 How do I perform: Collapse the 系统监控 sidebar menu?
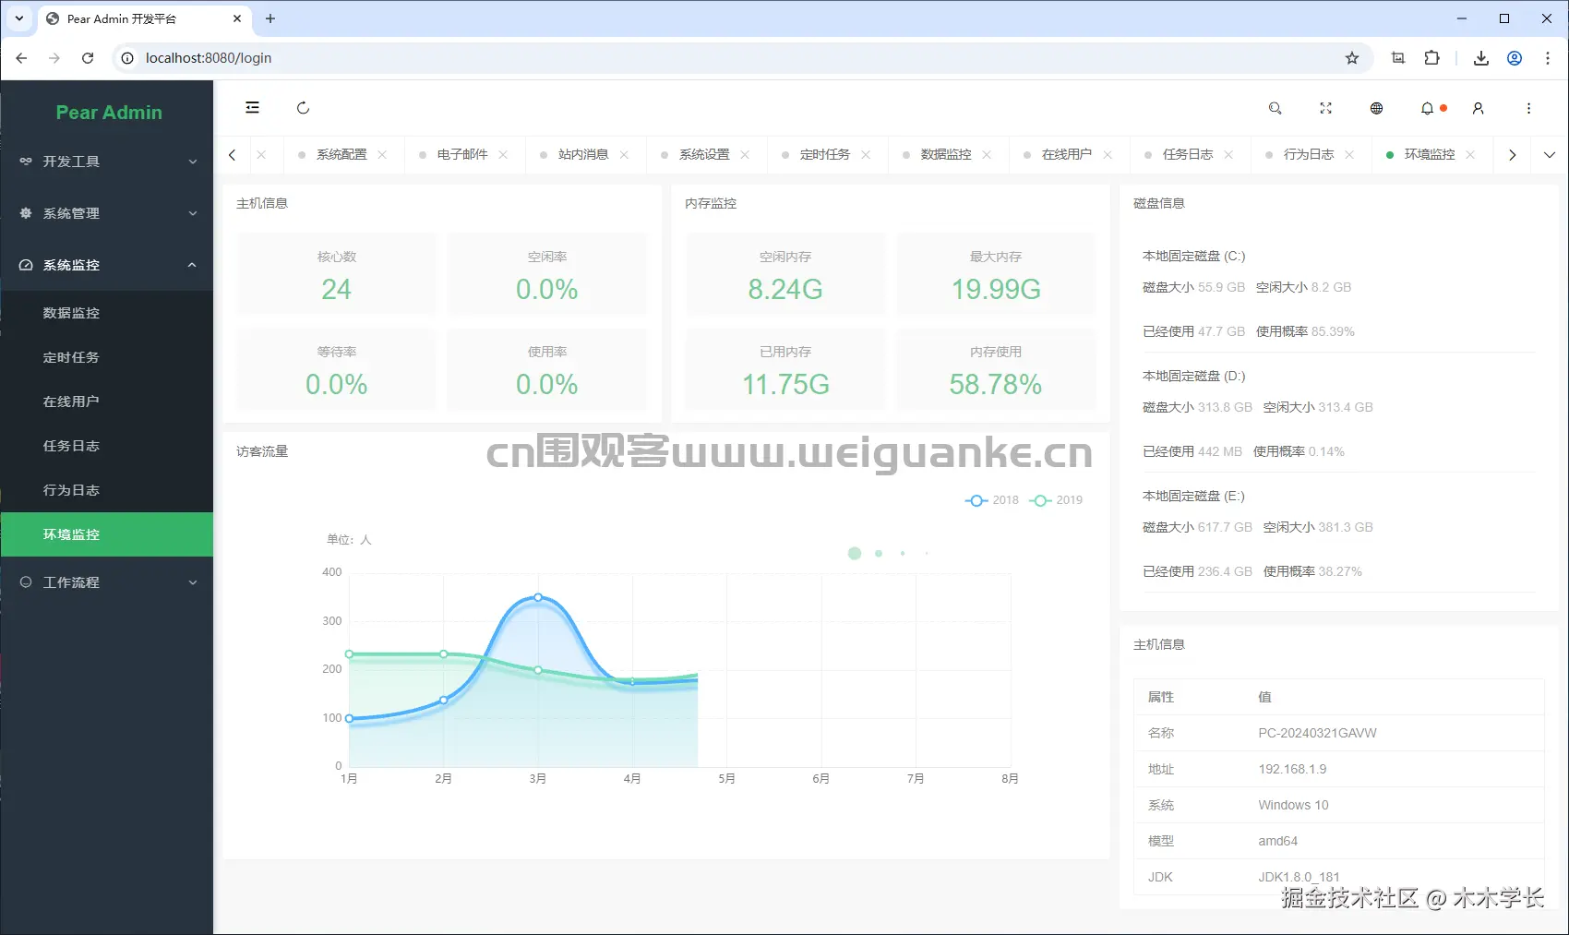(x=107, y=265)
